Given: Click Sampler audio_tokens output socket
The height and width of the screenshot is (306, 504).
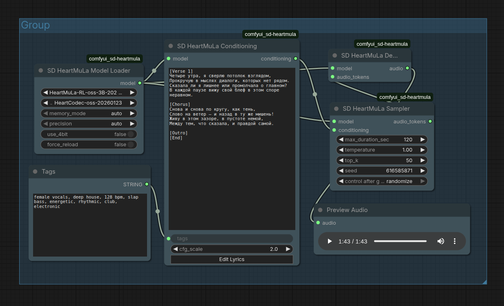Looking at the screenshot, I should coord(430,121).
